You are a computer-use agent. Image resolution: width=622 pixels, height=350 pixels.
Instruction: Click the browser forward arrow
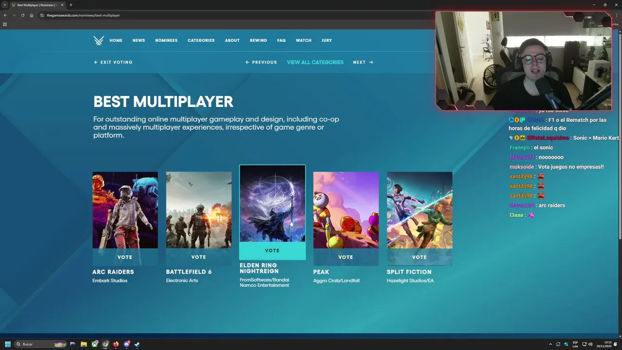pos(14,15)
